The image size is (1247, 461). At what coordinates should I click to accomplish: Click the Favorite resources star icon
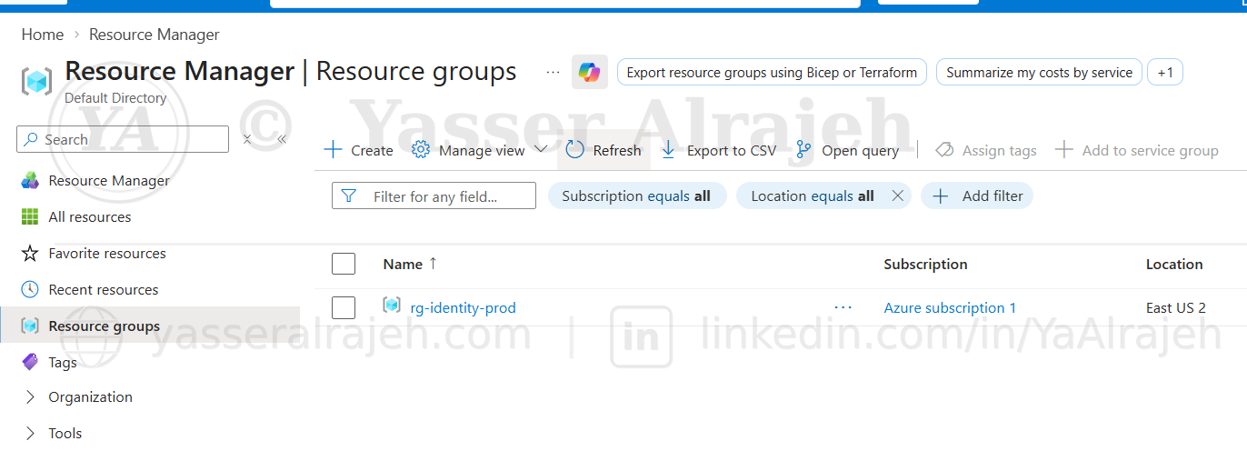(30, 253)
